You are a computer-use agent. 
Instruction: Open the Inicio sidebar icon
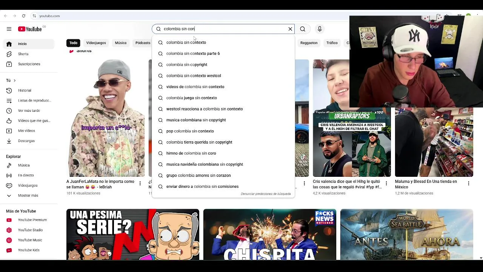click(9, 44)
